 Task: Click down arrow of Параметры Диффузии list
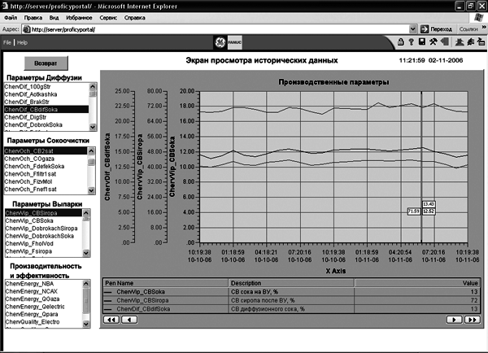(93, 127)
